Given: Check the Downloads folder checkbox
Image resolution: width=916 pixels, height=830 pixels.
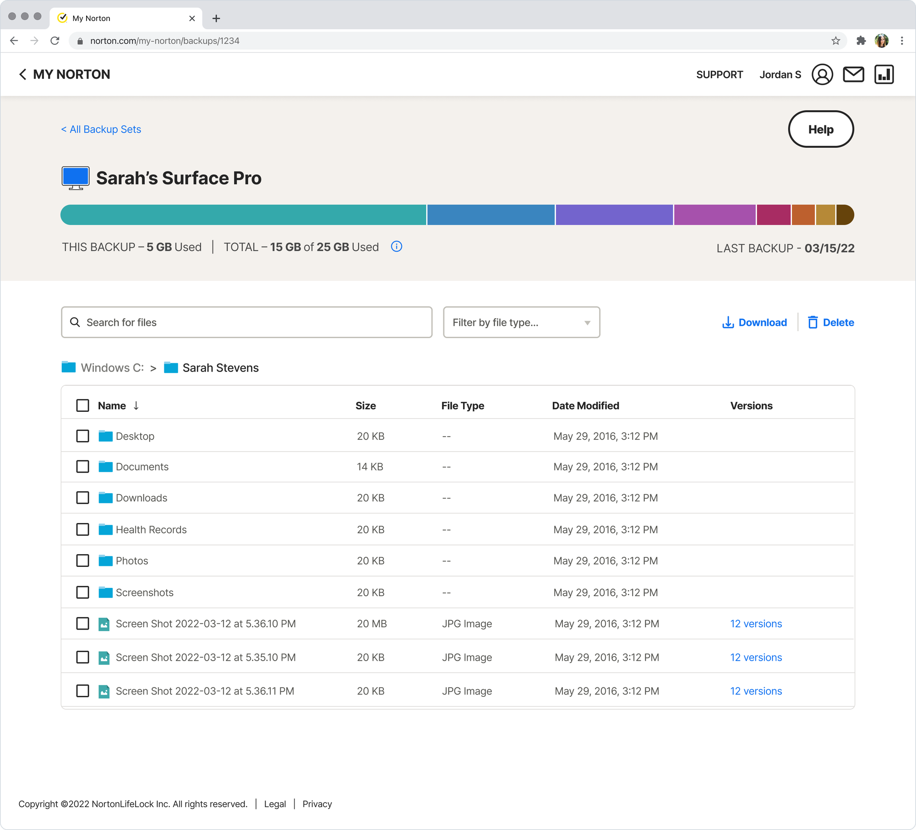Looking at the screenshot, I should click(82, 497).
